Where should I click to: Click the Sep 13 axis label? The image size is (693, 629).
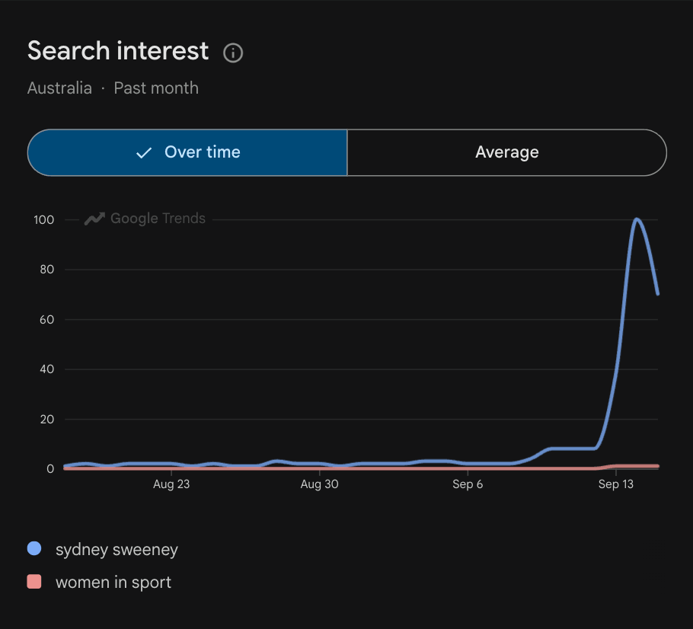pos(615,484)
